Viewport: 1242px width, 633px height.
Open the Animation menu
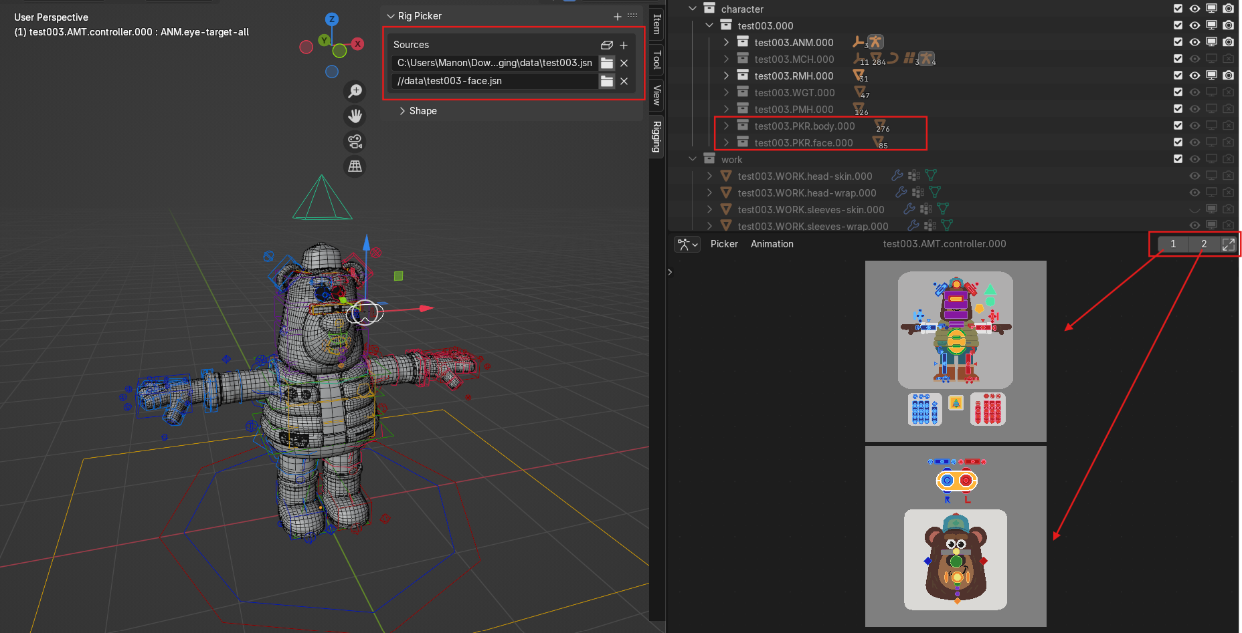tap(772, 244)
